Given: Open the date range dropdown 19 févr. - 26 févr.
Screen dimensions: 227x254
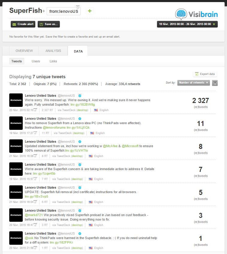Looking at the screenshot, I should 187,24.
